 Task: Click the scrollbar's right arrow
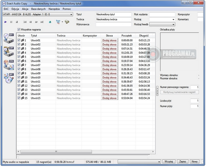pos(153,152)
